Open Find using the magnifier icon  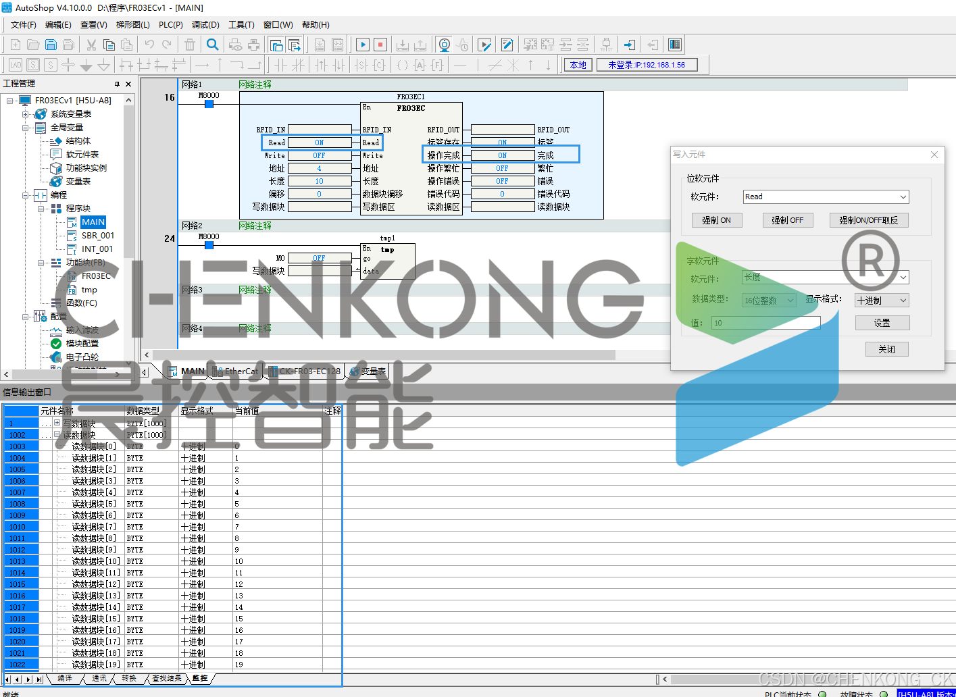coord(213,45)
